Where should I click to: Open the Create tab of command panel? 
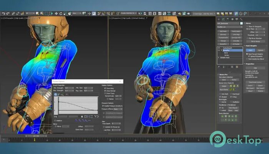[x=219, y=19]
